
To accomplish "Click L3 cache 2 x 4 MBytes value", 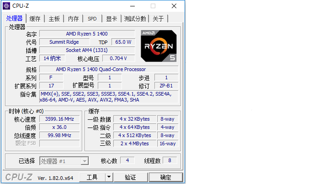I will pos(135,143).
